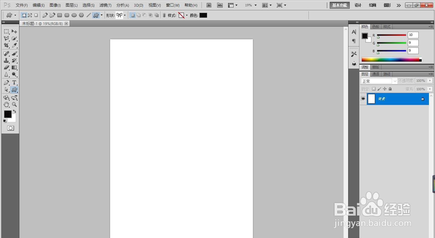This screenshot has height=238, width=435.
Task: Select the Eyedropper tool
Action: [x=14, y=45]
